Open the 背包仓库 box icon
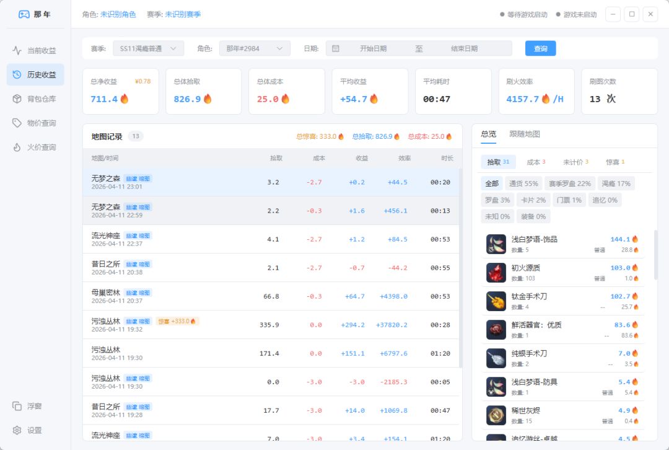 [17, 99]
